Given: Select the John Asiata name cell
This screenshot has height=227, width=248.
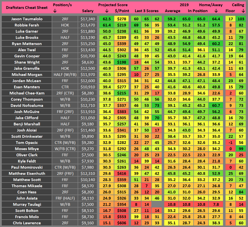Looking at the screenshot, I should [x=27, y=198].
